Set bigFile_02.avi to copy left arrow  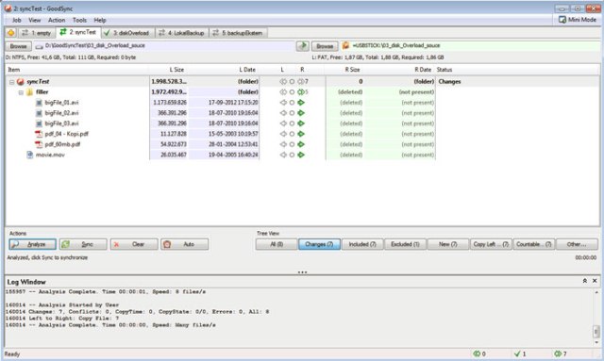pyautogui.click(x=283, y=113)
